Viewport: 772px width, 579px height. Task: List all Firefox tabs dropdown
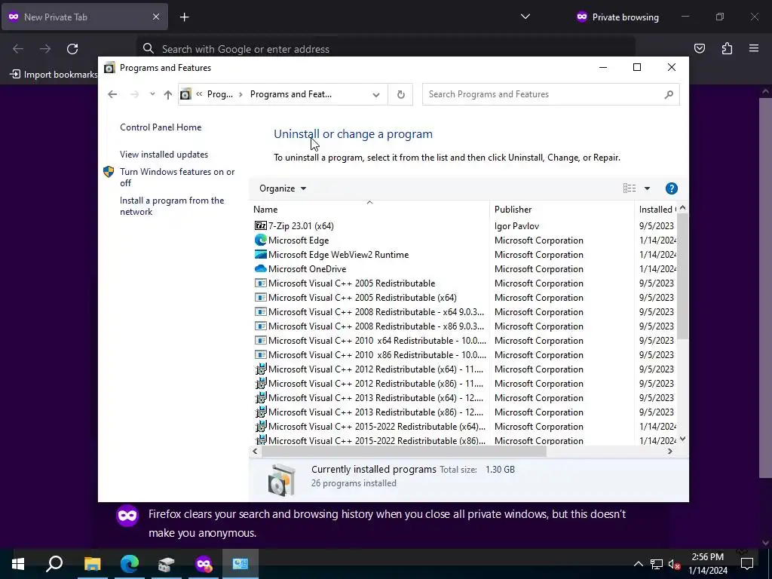pos(525,17)
